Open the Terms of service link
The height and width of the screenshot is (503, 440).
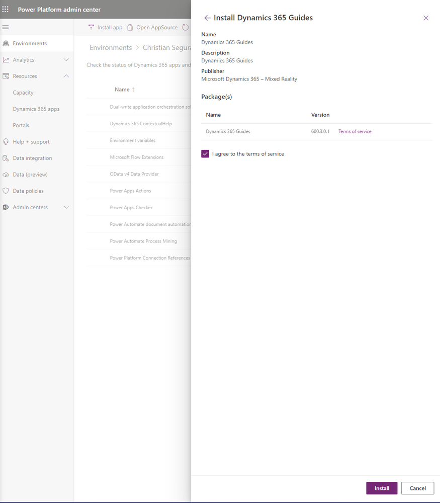[x=355, y=131]
